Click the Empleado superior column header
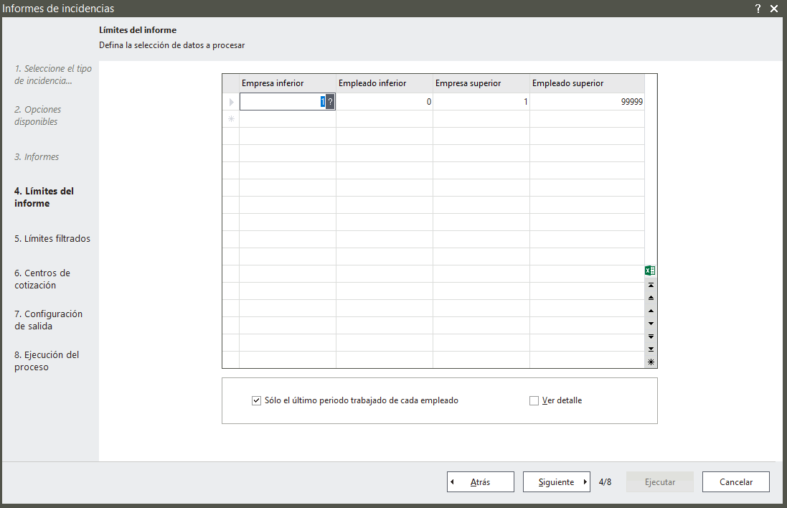 tap(588, 83)
